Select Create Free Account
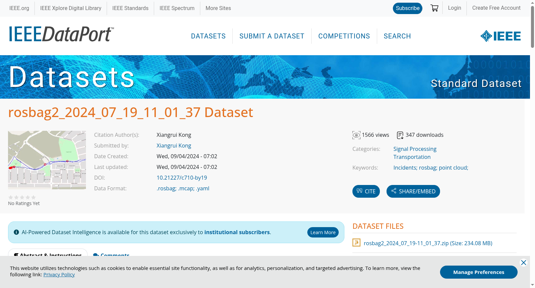Screen dimensions: 535x288 coord(496,8)
